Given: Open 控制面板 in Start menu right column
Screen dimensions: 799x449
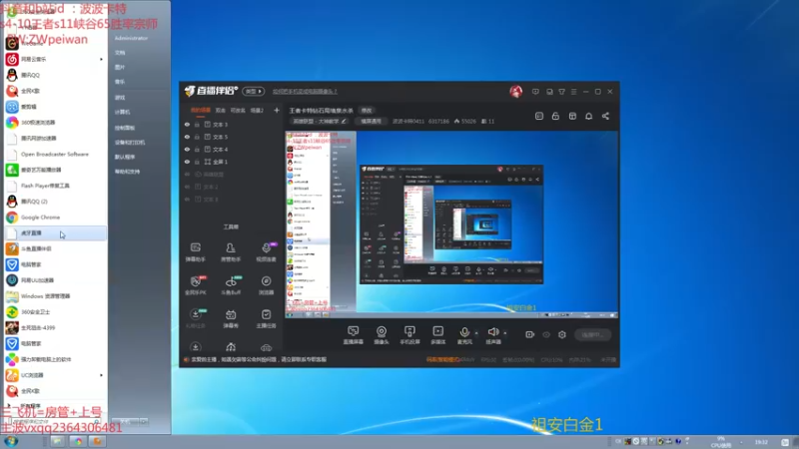Looking at the screenshot, I should point(125,128).
